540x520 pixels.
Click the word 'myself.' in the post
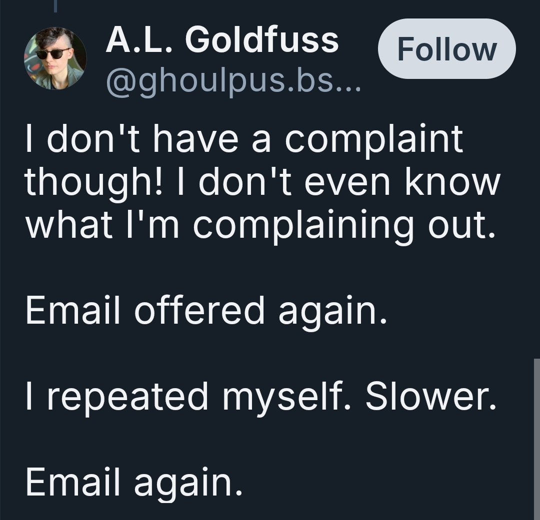[x=286, y=398]
